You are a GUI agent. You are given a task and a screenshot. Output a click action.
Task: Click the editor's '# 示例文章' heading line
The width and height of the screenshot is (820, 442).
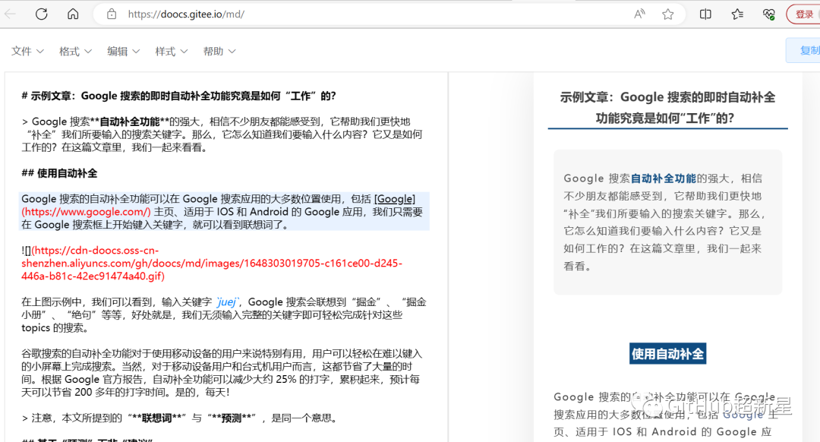coord(178,96)
